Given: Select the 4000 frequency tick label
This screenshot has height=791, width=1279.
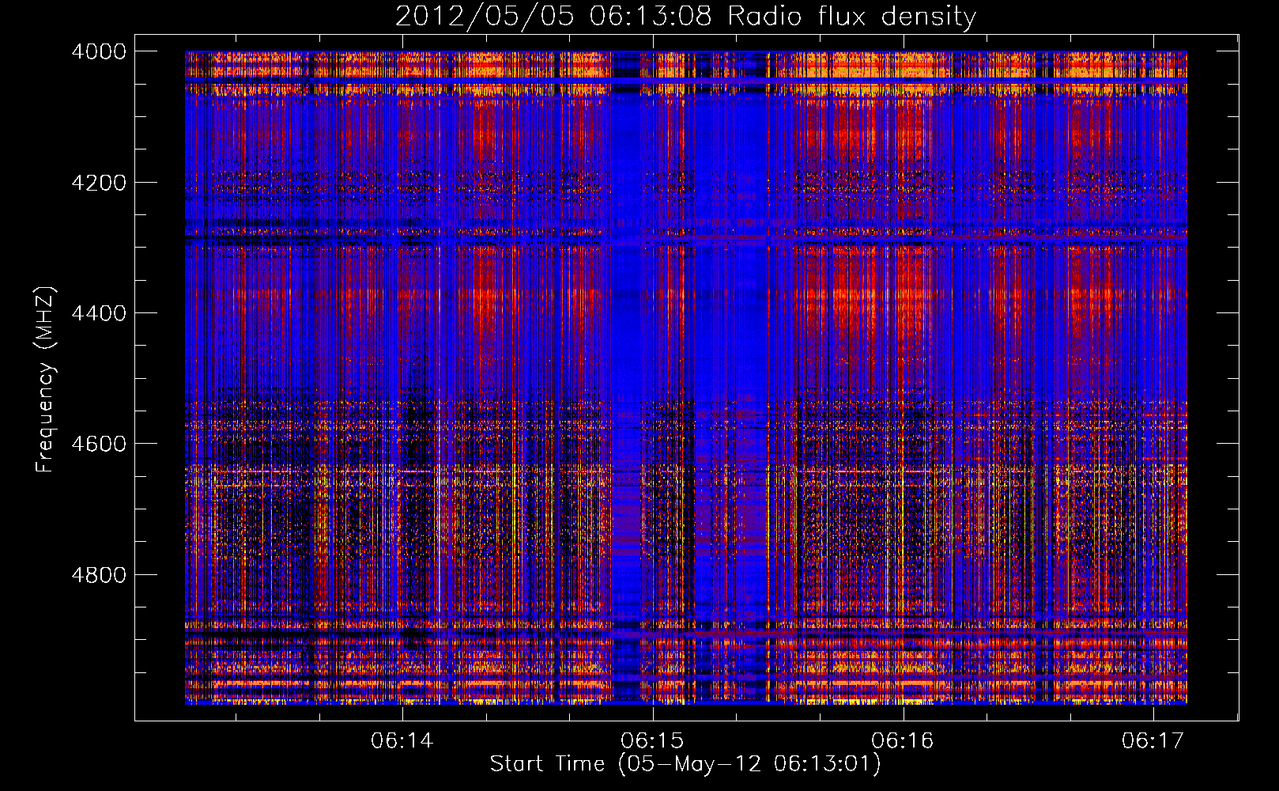Looking at the screenshot, I should click(99, 51).
